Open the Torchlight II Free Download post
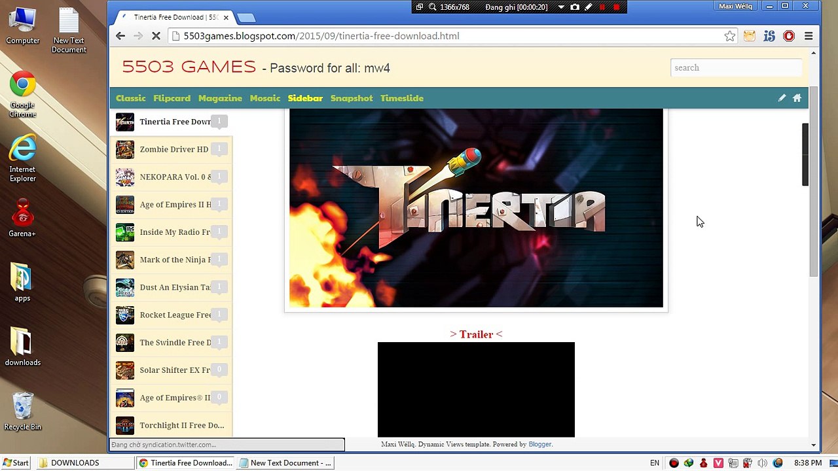 pos(172,425)
